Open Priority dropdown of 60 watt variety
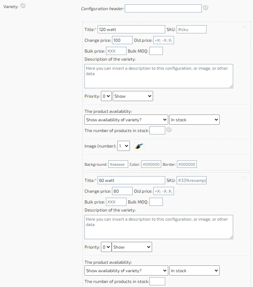 pyautogui.click(x=106, y=247)
